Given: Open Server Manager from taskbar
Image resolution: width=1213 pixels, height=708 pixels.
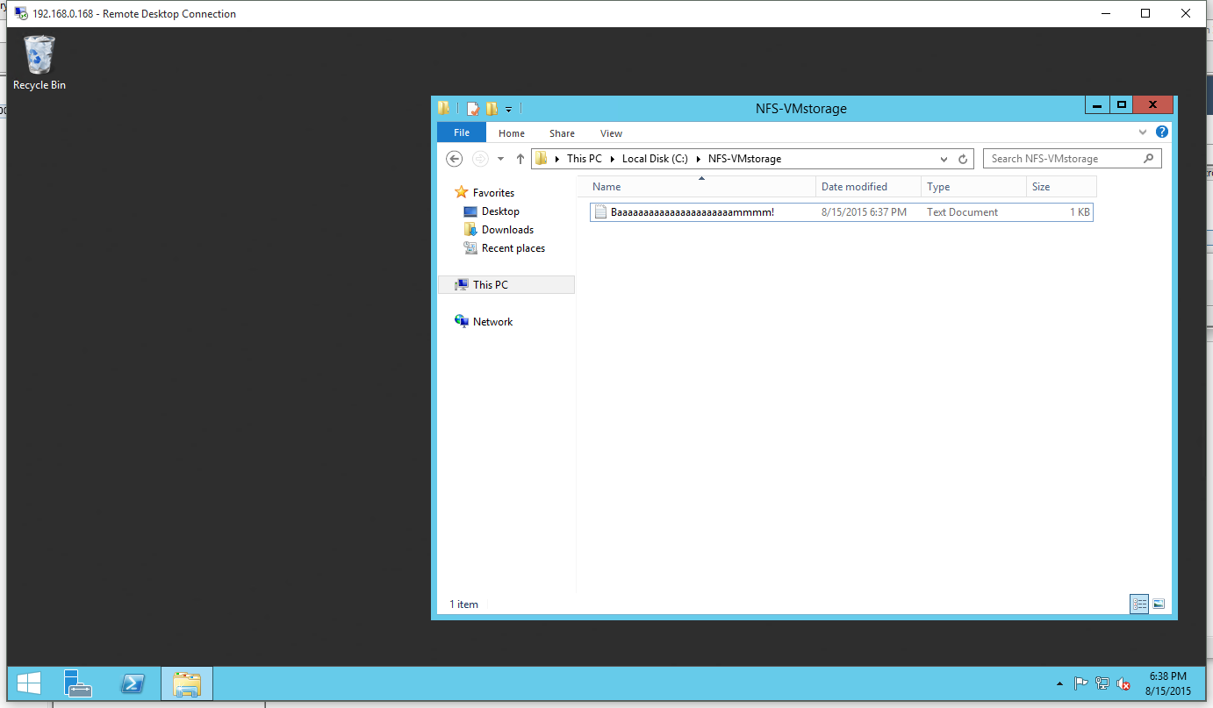Looking at the screenshot, I should pyautogui.click(x=78, y=683).
